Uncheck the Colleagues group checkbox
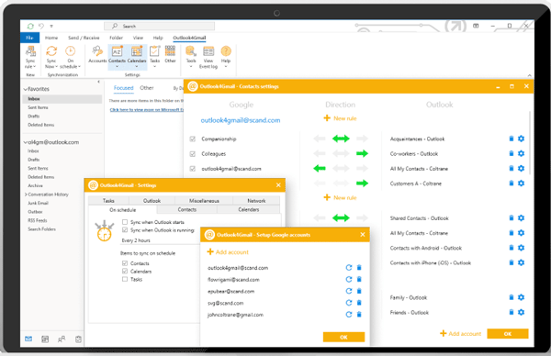The width and height of the screenshot is (551, 356). pyautogui.click(x=193, y=154)
